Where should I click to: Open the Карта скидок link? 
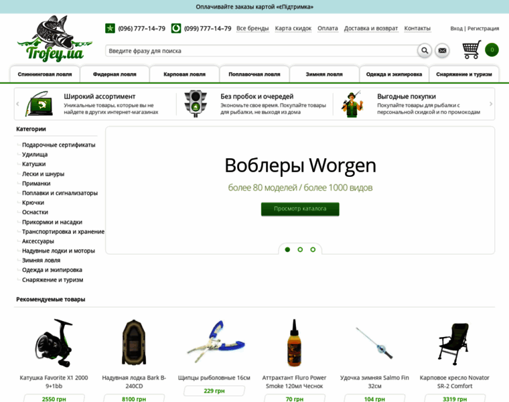(293, 28)
